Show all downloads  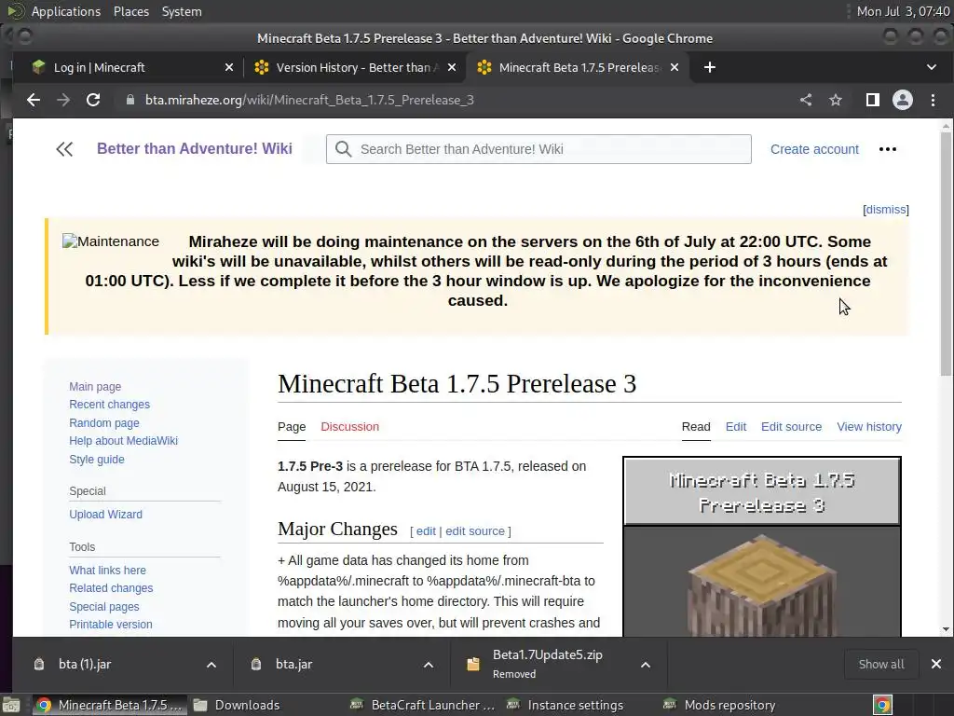[x=881, y=664]
